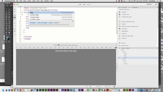
Task: Switch to Code view
Action: pos(80,4)
